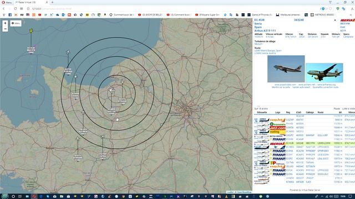The height and width of the screenshot is (199, 355).
Task: Click the TAP Portugal logo in list
Action: point(277,163)
